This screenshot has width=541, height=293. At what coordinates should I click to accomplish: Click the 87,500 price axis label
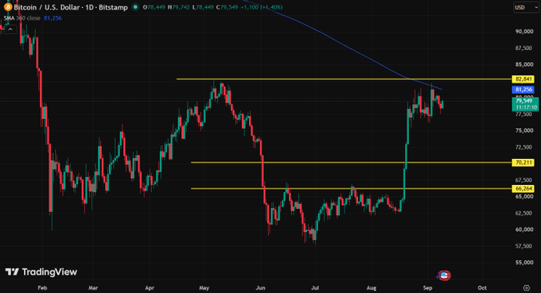click(x=523, y=48)
